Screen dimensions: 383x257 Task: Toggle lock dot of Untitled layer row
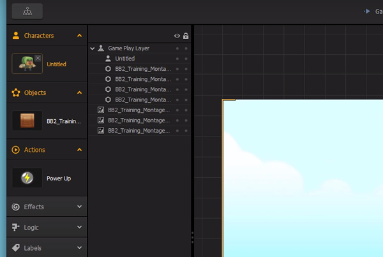186,59
